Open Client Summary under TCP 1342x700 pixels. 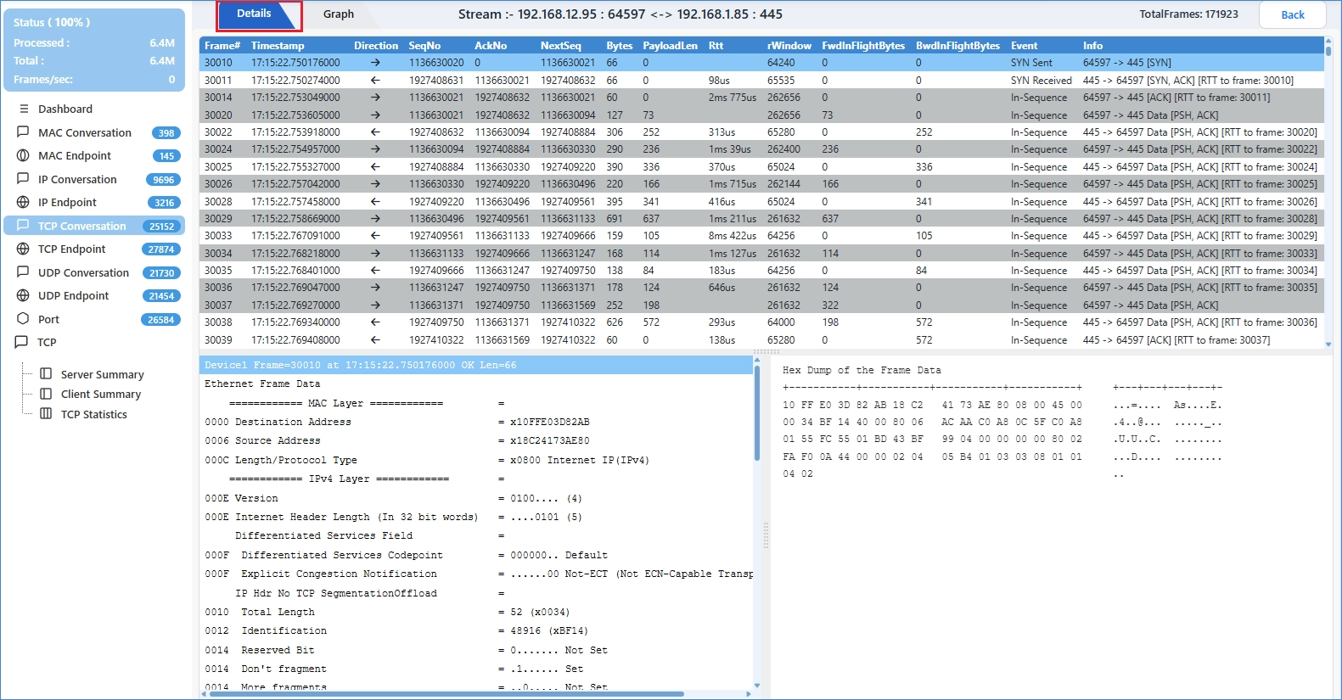pos(101,394)
